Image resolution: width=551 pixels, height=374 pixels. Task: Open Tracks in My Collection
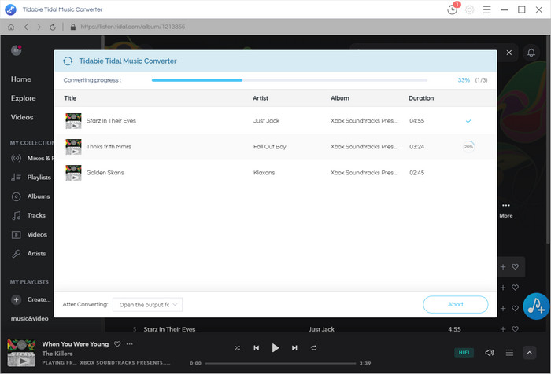pos(28,215)
